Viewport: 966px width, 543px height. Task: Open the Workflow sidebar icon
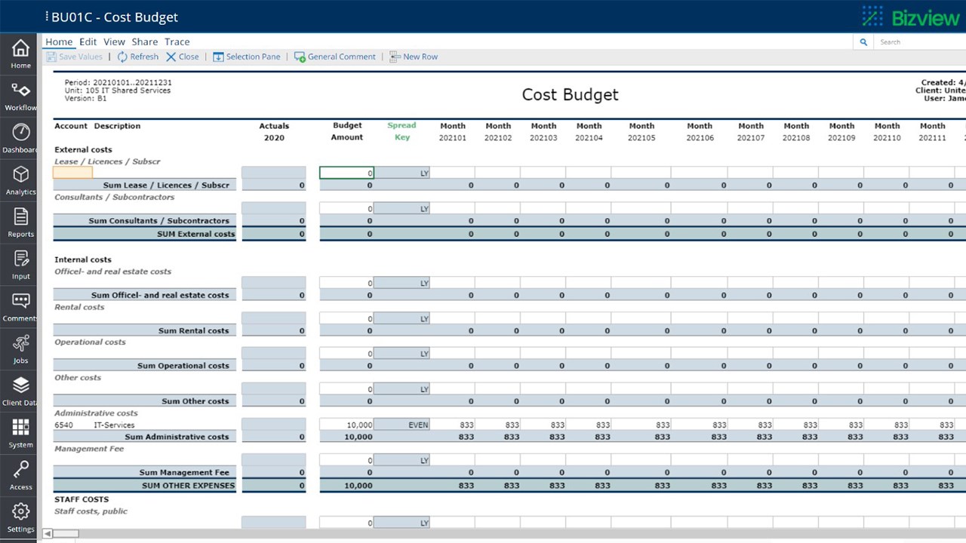click(20, 90)
